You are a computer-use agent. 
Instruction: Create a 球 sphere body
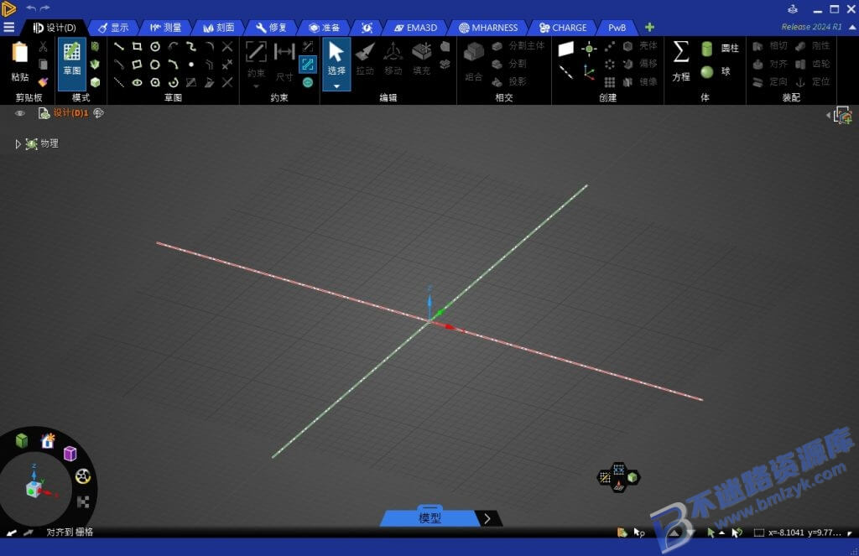(716, 71)
